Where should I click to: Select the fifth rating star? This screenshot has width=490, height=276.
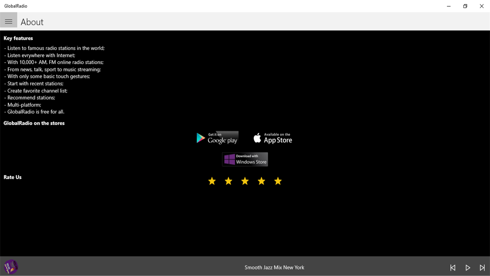[x=277, y=181]
